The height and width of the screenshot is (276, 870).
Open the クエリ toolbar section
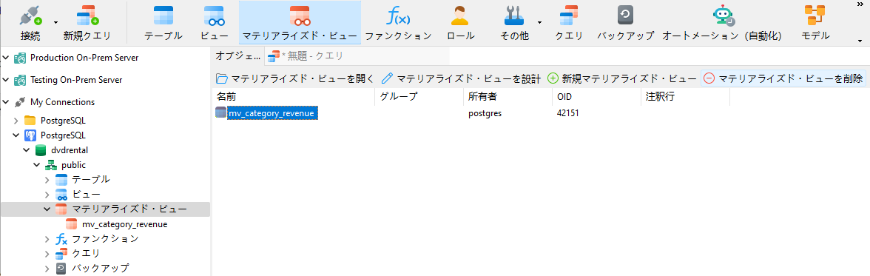[569, 22]
